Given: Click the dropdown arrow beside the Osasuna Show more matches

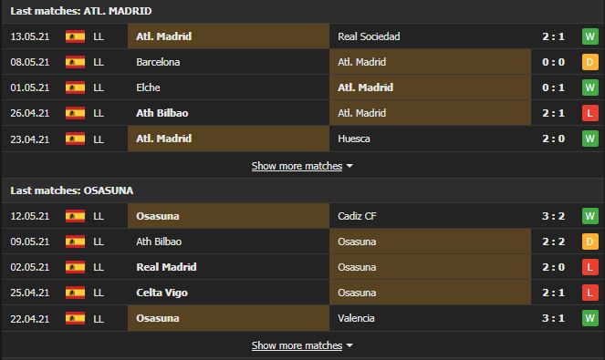Looking at the screenshot, I should pos(349,345).
